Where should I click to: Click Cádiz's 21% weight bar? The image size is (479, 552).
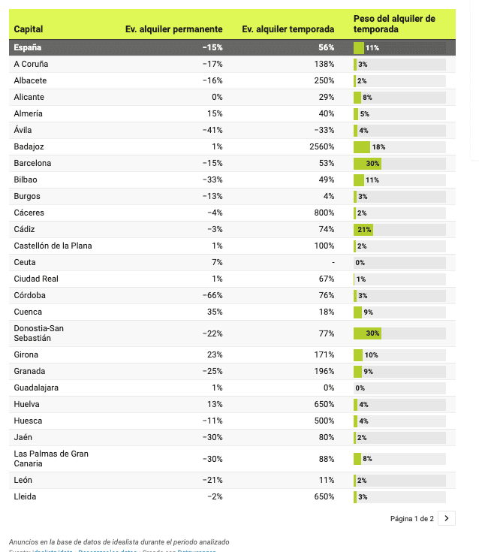[x=363, y=229]
